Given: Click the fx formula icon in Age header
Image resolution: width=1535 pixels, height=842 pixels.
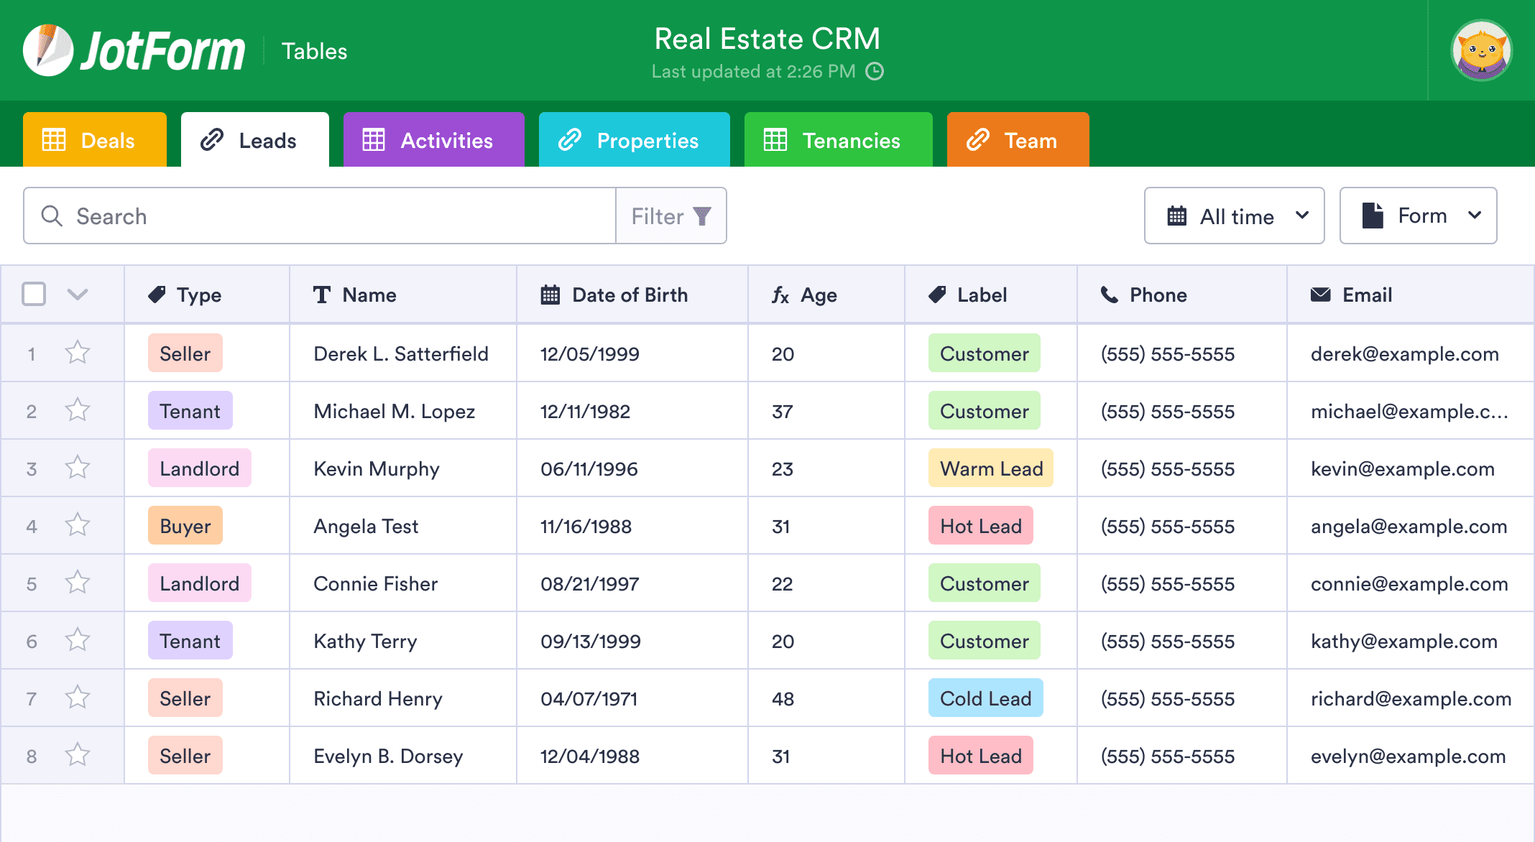Looking at the screenshot, I should point(780,295).
